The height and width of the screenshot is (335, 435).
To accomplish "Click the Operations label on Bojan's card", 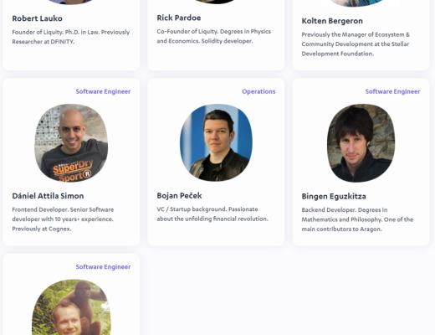I will click(258, 91).
